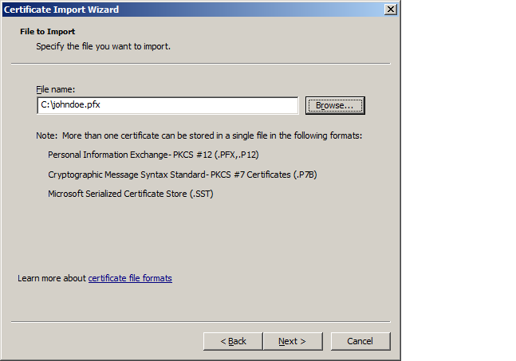This screenshot has height=361, width=516.
Task: Click the "Specify the file you want to import" text
Action: click(x=103, y=46)
